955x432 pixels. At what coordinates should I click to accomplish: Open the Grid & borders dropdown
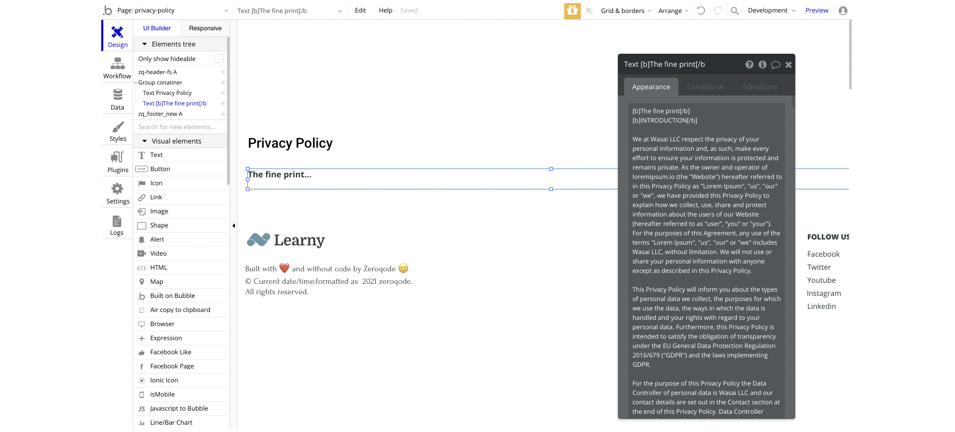coord(626,10)
